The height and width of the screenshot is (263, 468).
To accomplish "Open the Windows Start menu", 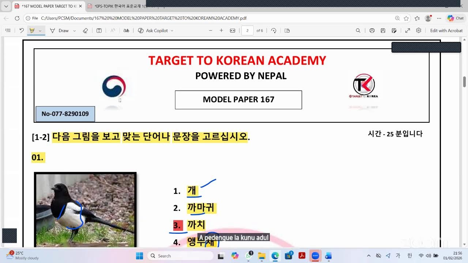I will (140, 256).
